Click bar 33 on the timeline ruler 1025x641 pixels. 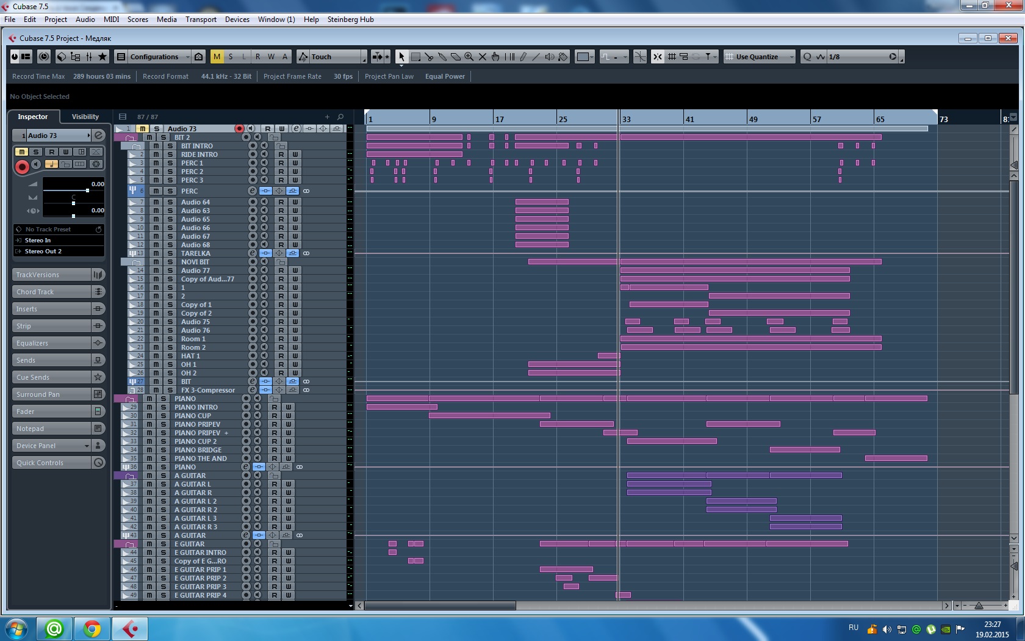click(x=627, y=119)
